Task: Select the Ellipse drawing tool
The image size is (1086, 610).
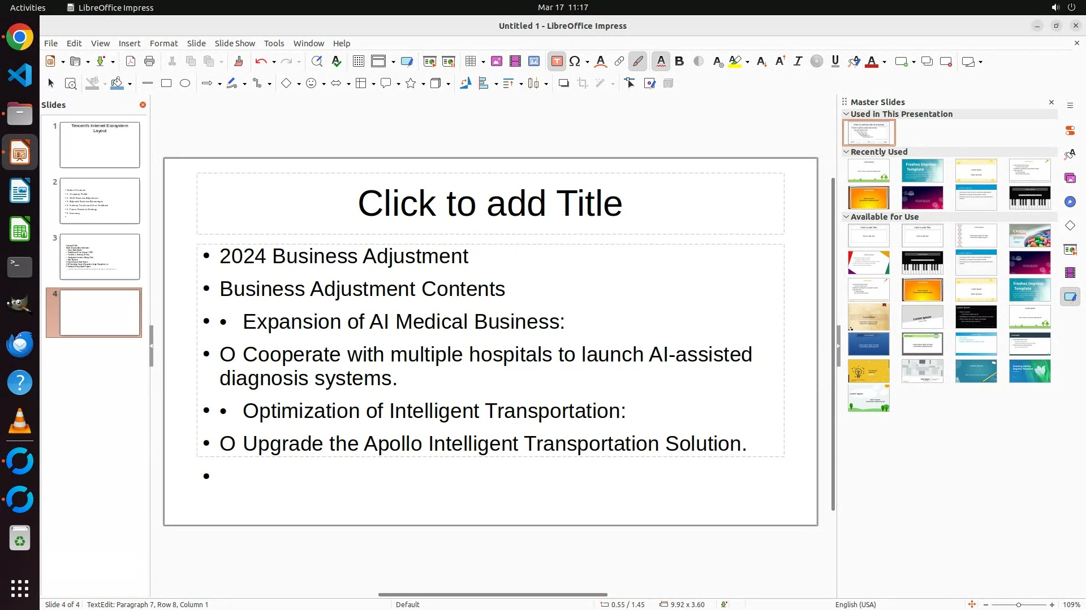Action: click(185, 84)
